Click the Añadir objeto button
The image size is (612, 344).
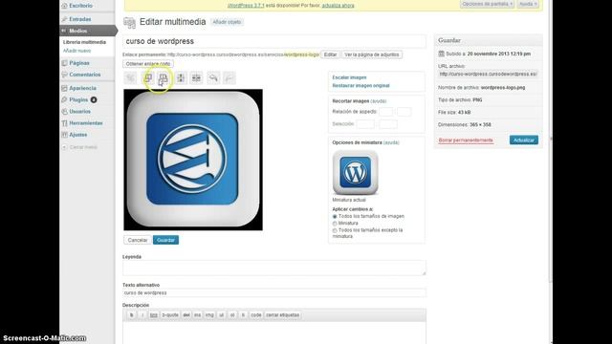click(x=227, y=22)
